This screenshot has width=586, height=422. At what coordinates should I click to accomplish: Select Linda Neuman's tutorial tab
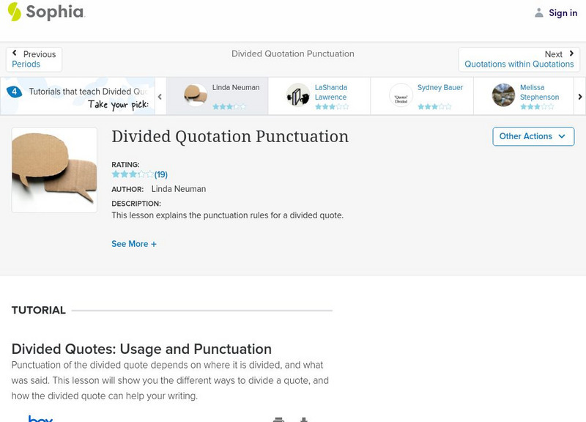[217, 96]
